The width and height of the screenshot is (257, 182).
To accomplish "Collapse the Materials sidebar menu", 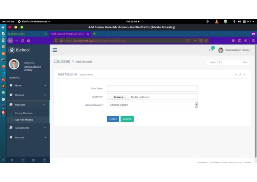I will 28,105.
